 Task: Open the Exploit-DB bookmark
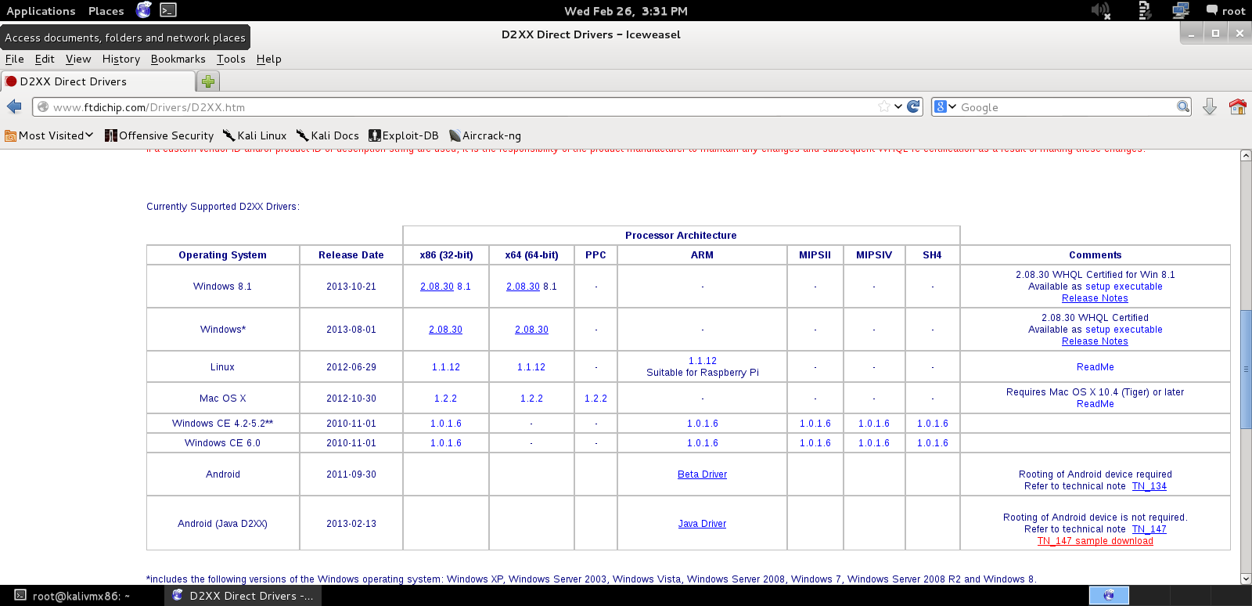tap(404, 135)
